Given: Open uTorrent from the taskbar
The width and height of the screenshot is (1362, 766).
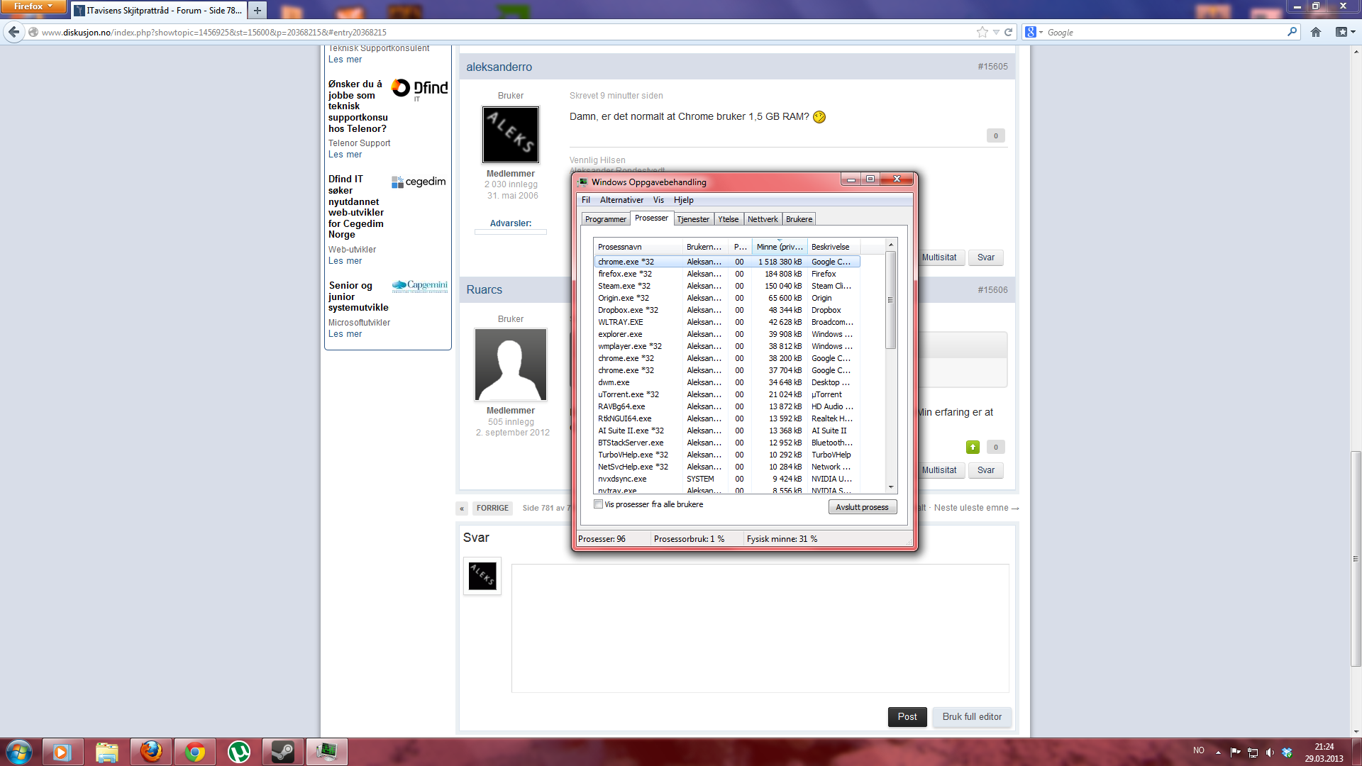Looking at the screenshot, I should [238, 752].
